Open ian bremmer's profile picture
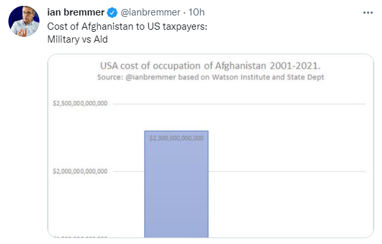The height and width of the screenshot is (244, 382). (x=24, y=21)
